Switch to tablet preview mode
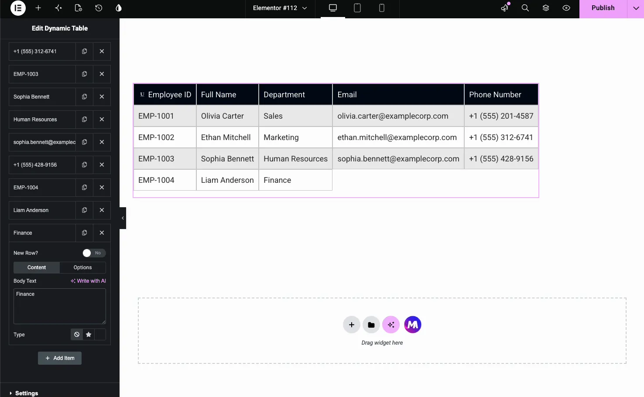644x397 pixels. (357, 8)
